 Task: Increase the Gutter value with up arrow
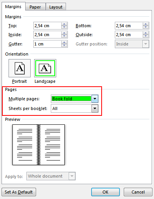[64, 42]
